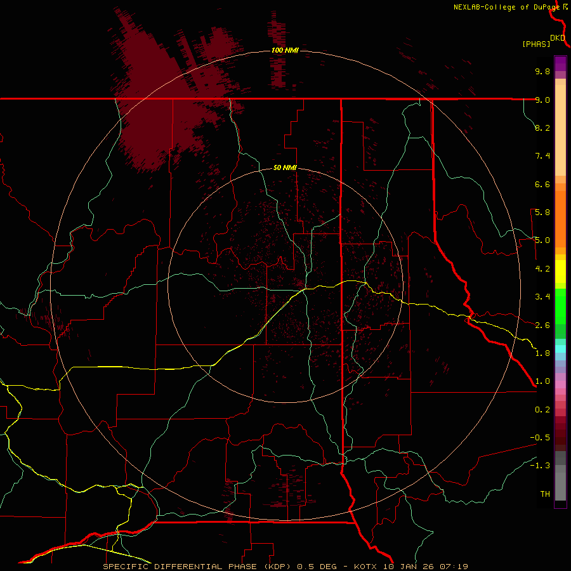The width and height of the screenshot is (571, 571).
Task: Click the 7.4 value on the scale
Action: (x=542, y=156)
